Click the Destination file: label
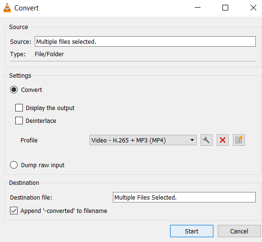Viewport: 262px width, 242px height. 31,197
